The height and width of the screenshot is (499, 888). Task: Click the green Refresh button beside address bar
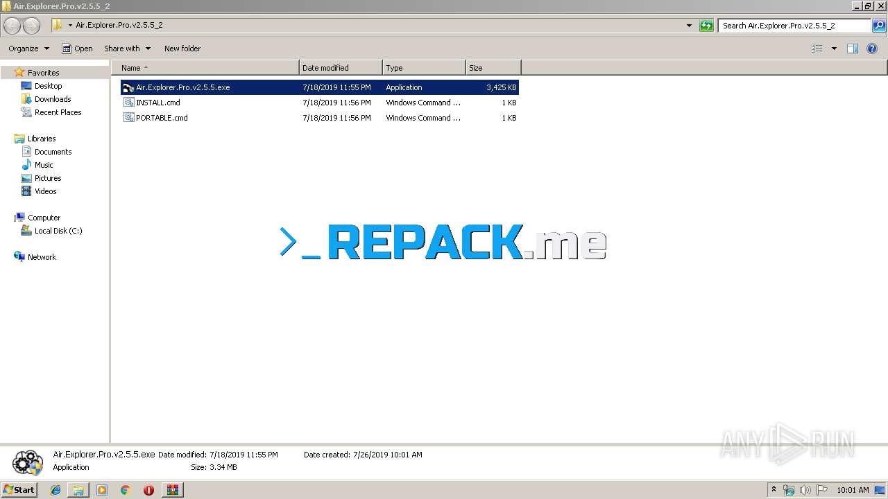(706, 26)
